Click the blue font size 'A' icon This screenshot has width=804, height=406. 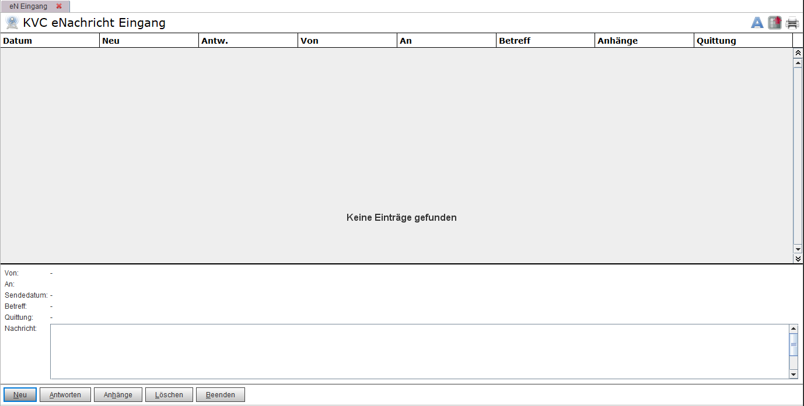[757, 23]
